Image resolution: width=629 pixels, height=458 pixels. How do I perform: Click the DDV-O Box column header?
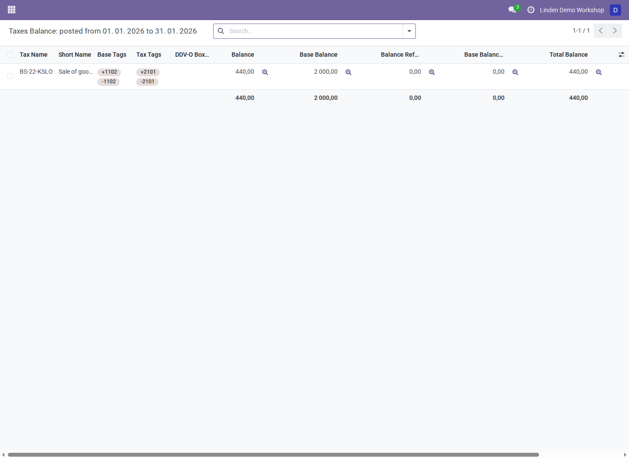pyautogui.click(x=192, y=55)
